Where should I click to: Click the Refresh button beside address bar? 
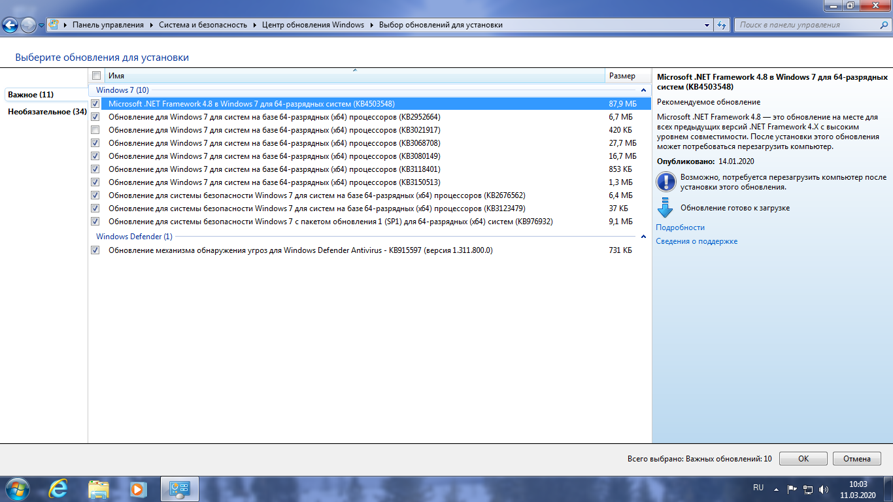coord(722,25)
